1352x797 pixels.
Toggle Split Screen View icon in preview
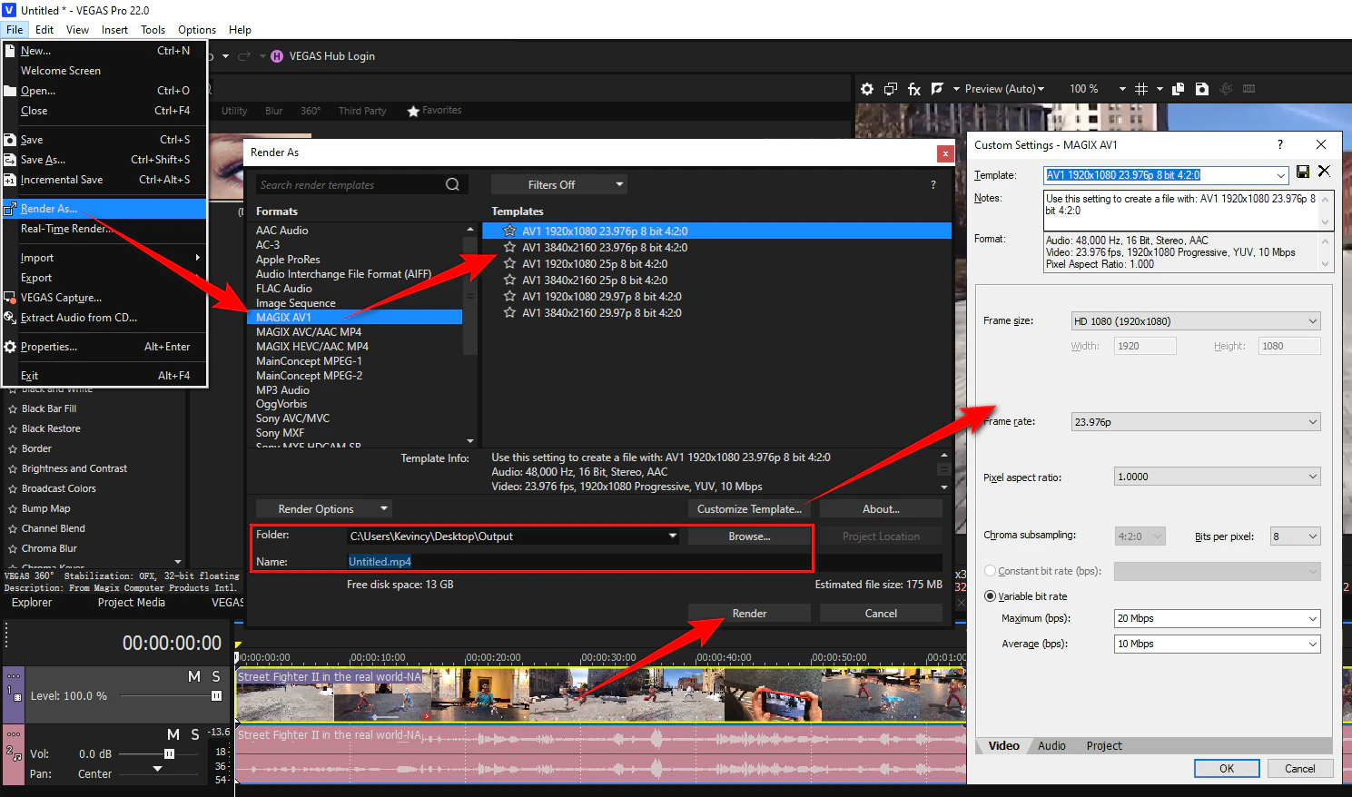pos(937,89)
